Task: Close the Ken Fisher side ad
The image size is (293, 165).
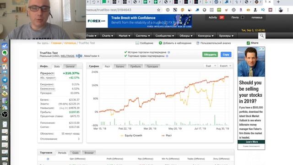Action: pyautogui.click(x=263, y=49)
